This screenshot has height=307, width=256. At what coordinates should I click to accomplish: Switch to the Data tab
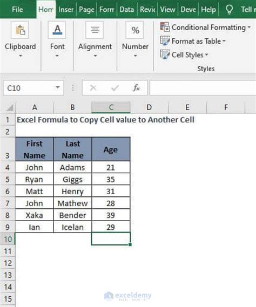(126, 9)
